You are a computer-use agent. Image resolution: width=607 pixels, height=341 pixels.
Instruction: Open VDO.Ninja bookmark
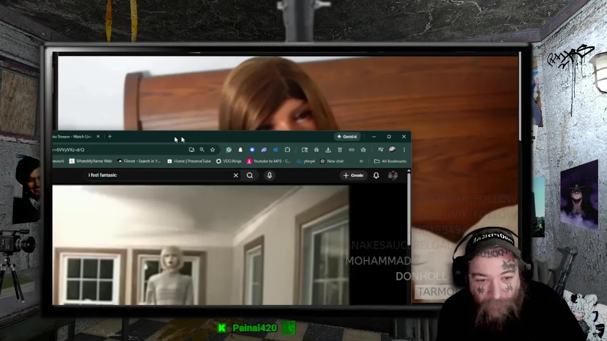[229, 161]
